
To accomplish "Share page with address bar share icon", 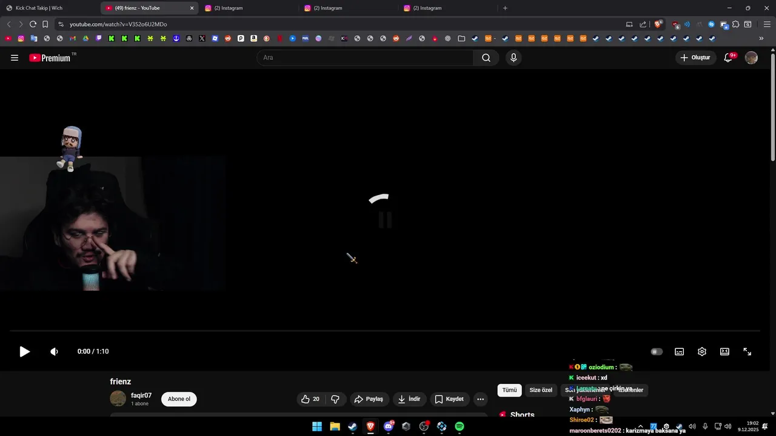I will click(x=643, y=24).
